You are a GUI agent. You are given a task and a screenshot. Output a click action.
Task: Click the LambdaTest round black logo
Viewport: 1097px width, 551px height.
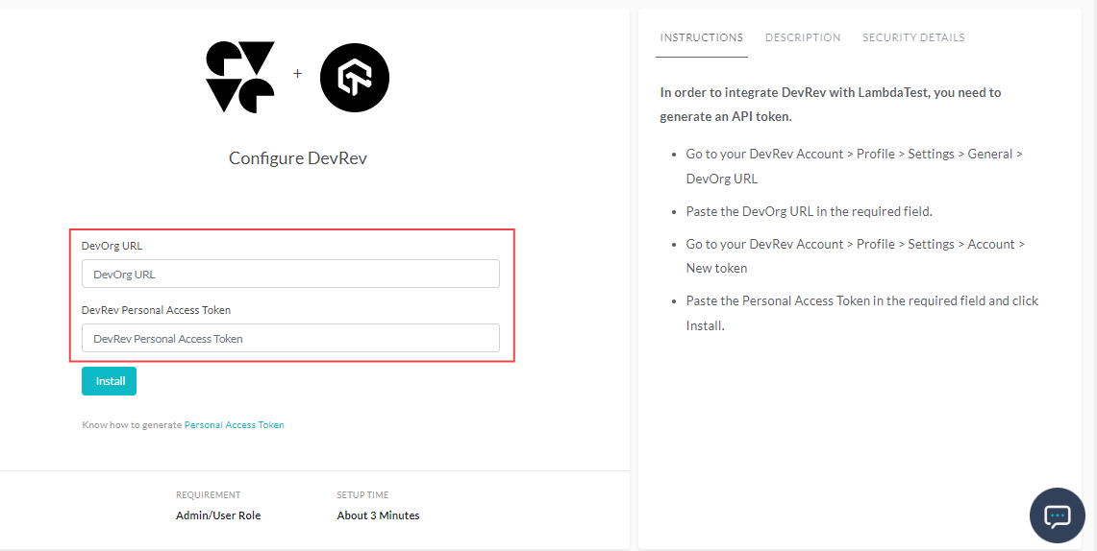354,77
